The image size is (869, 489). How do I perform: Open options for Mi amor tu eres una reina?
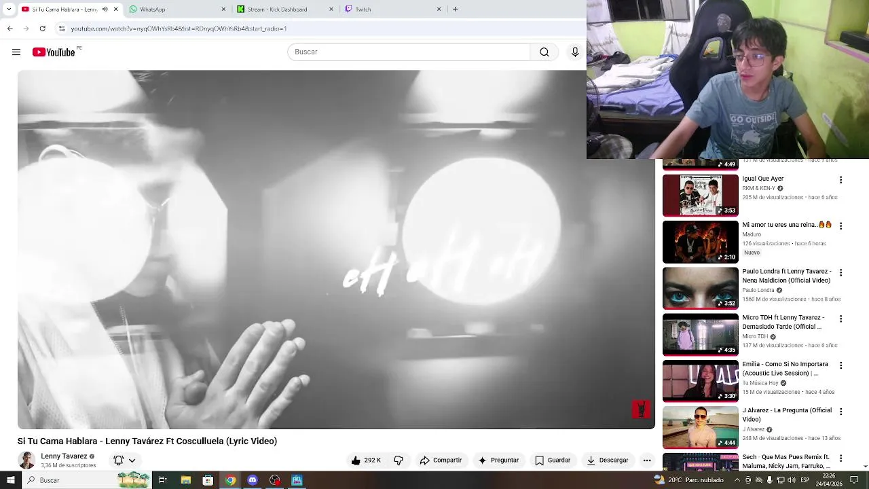pos(840,226)
